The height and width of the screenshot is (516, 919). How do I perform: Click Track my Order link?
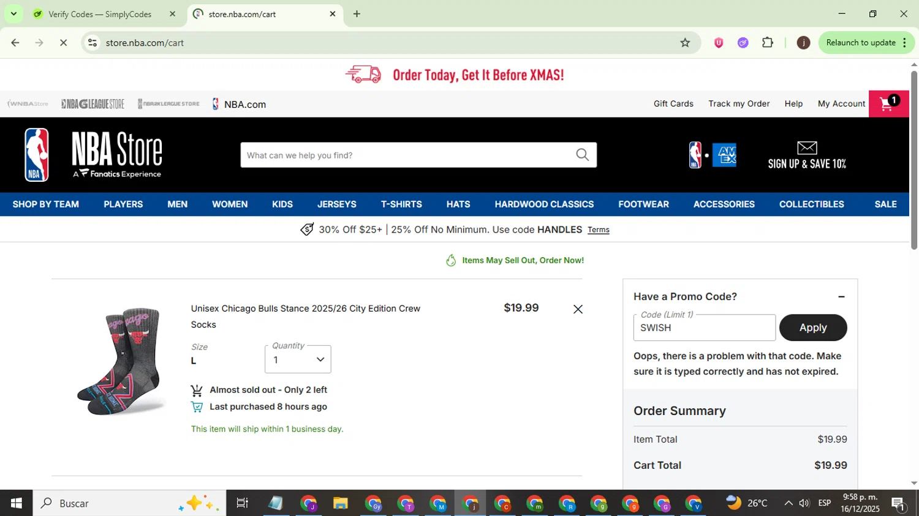point(739,103)
